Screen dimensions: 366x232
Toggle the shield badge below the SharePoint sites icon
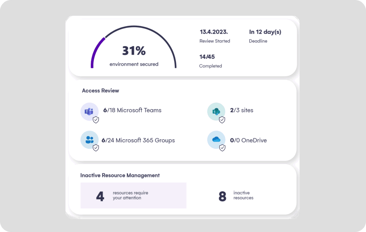(x=222, y=119)
